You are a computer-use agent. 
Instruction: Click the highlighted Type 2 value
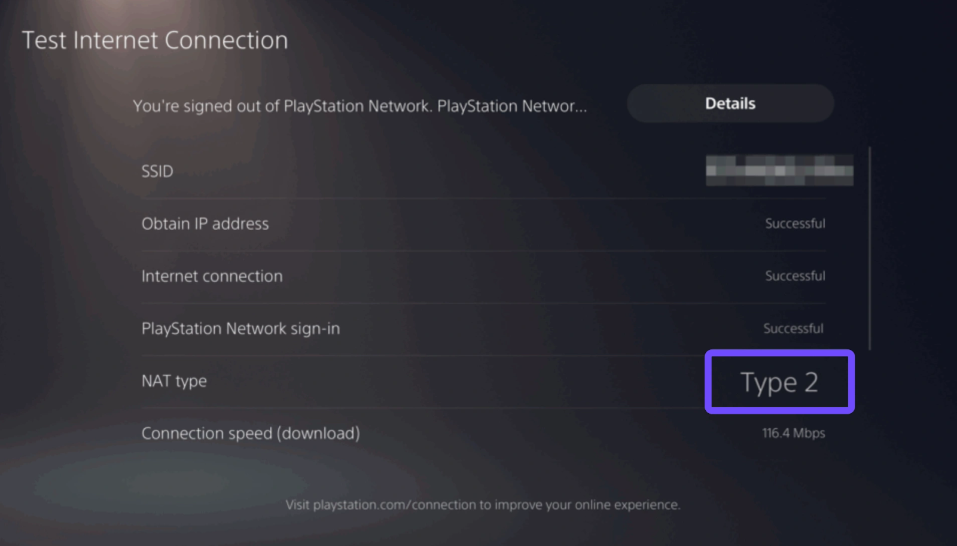tap(779, 382)
